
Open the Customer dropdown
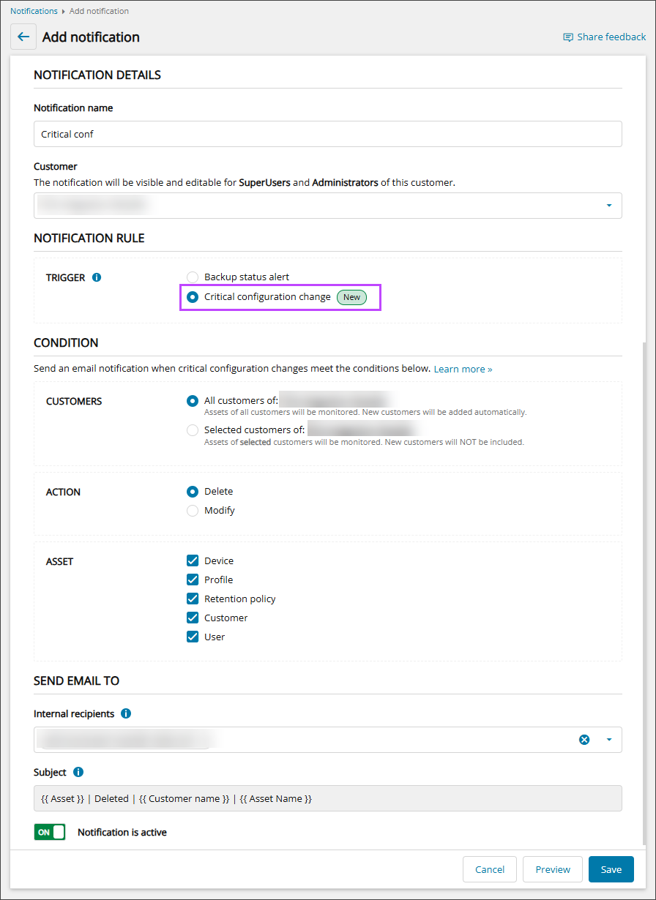[608, 206]
